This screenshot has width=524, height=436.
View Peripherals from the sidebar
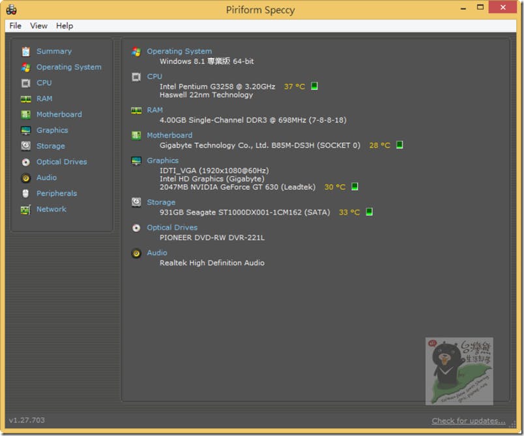[57, 193]
